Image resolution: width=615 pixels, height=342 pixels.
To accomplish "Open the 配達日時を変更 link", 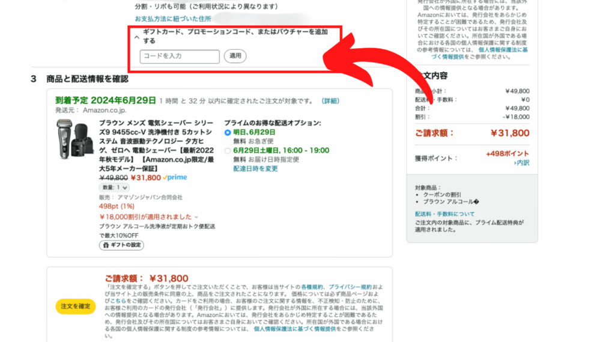I will coord(255,169).
